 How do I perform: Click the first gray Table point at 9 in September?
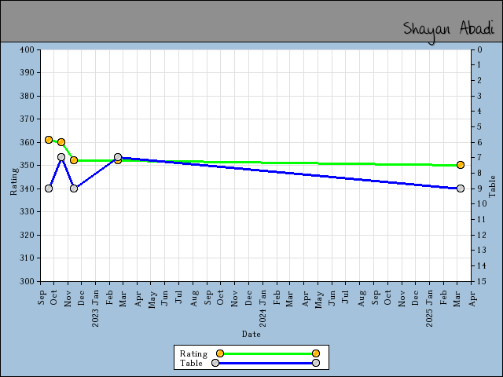[49, 188]
